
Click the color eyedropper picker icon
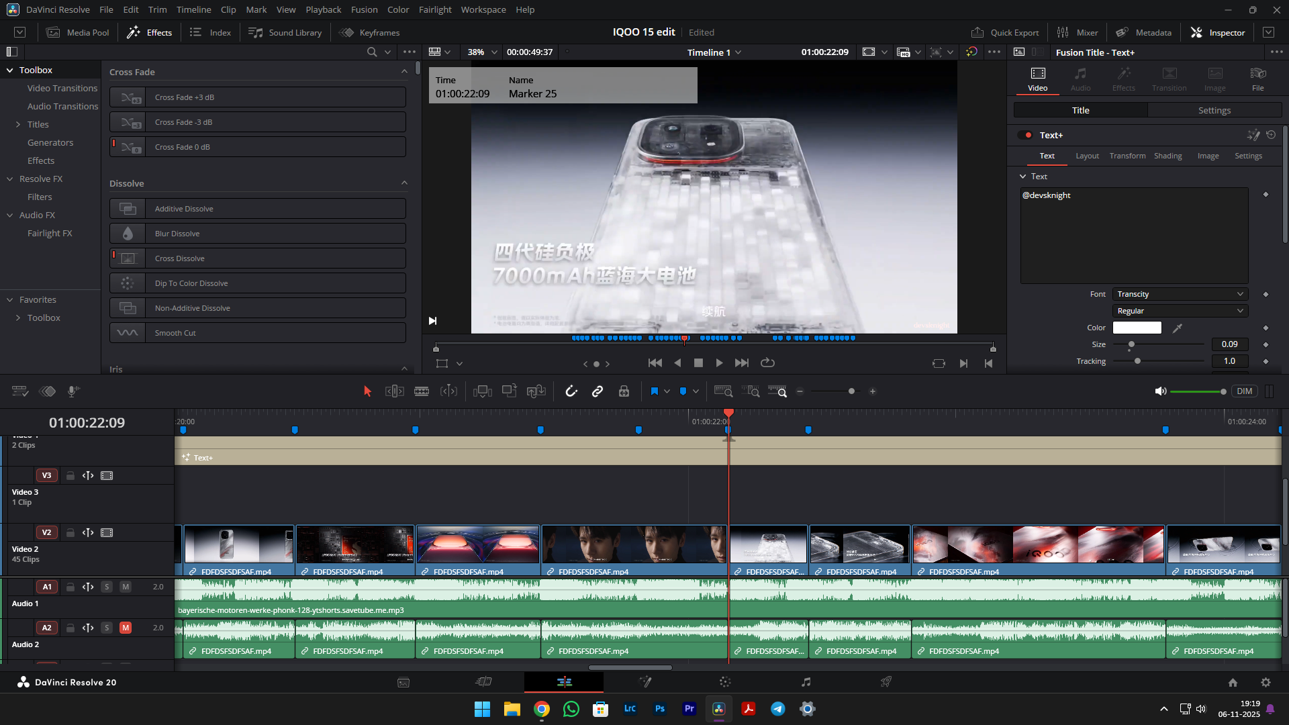click(x=1178, y=328)
